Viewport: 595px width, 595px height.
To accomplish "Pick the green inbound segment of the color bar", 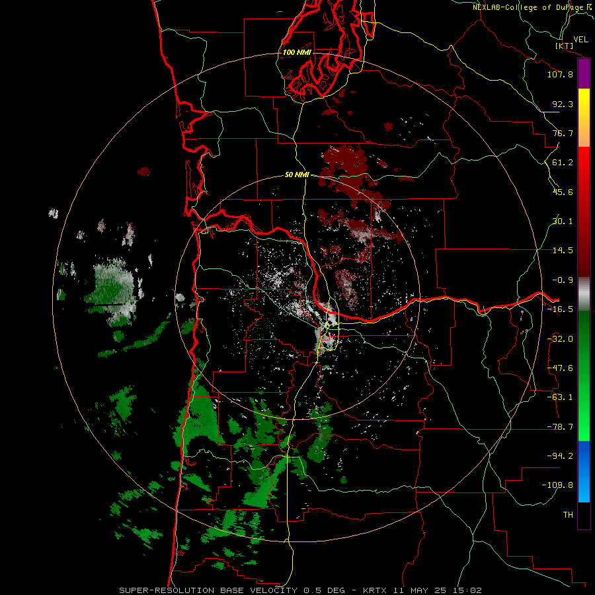I will coord(584,376).
